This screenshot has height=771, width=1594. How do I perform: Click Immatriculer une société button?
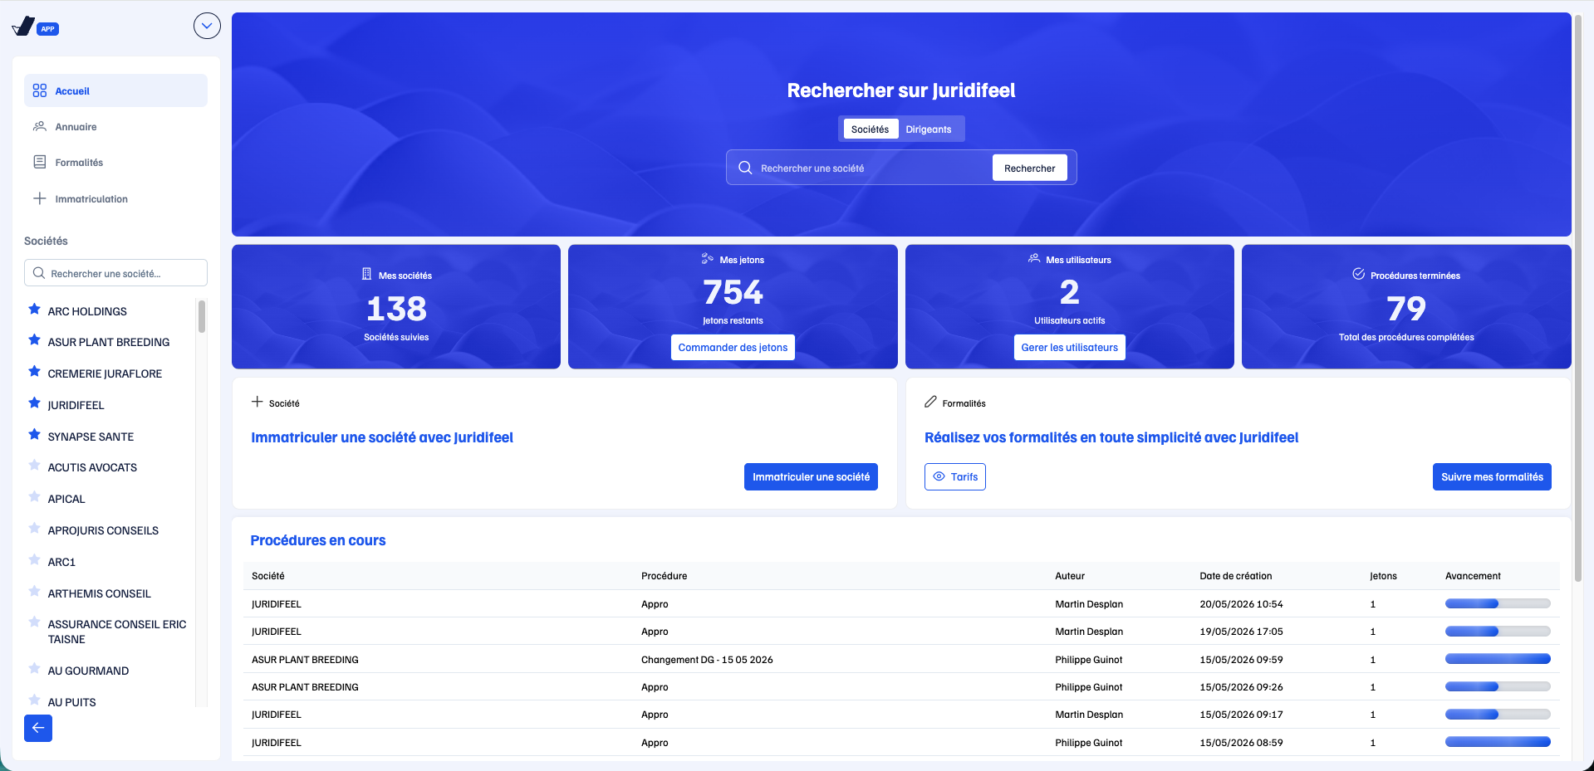pyautogui.click(x=811, y=476)
